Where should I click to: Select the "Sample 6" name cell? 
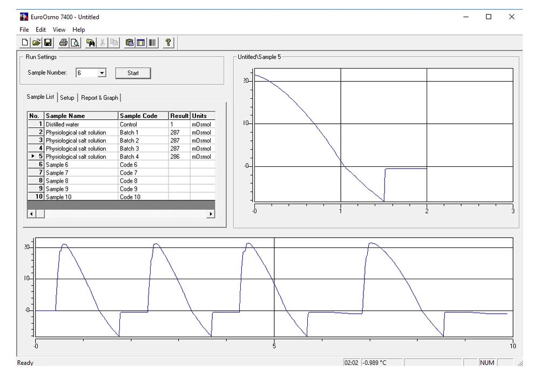82,165
